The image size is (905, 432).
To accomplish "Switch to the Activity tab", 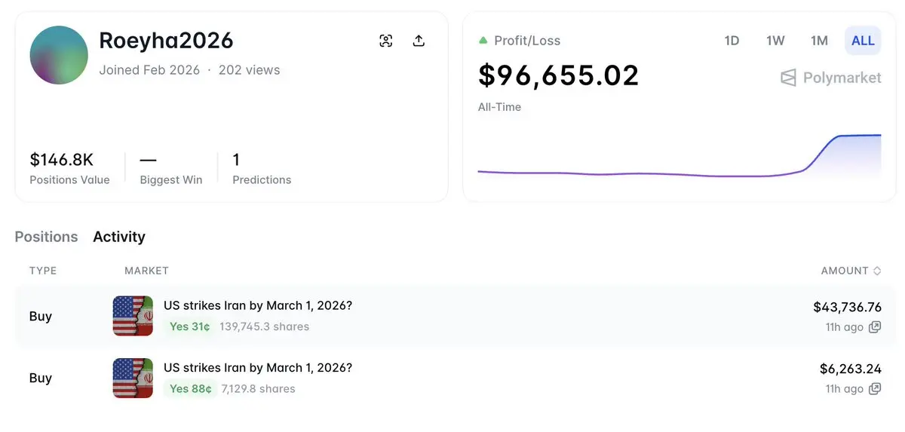I will [119, 237].
